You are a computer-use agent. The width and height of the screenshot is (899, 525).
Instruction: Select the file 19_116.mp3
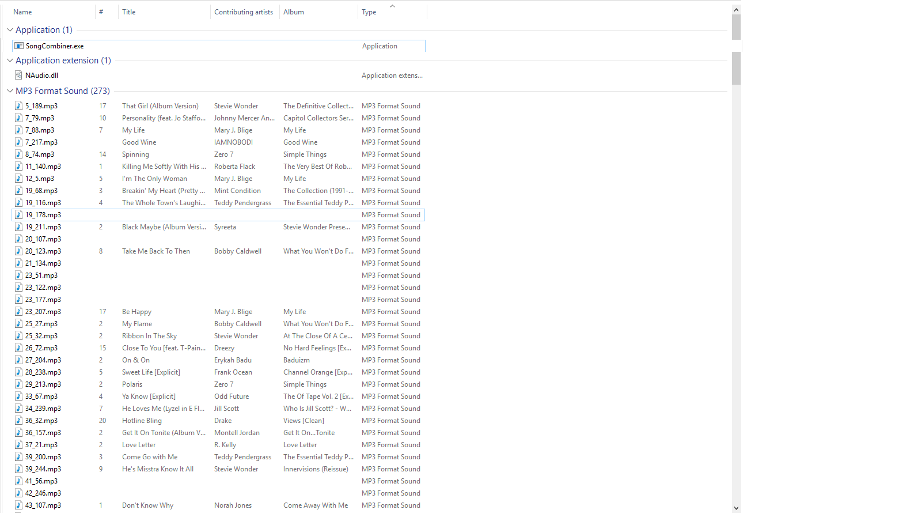click(43, 203)
